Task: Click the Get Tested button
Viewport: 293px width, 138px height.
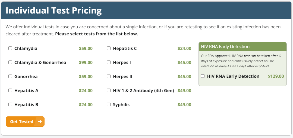Action: click(22, 122)
